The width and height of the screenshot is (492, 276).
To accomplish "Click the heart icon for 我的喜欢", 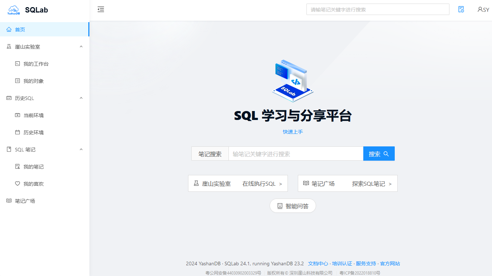I will point(18,184).
